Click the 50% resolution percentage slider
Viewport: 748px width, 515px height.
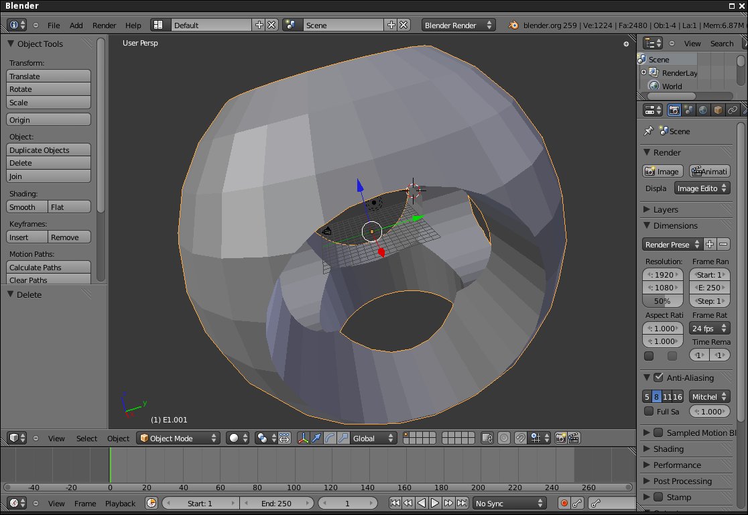(662, 301)
